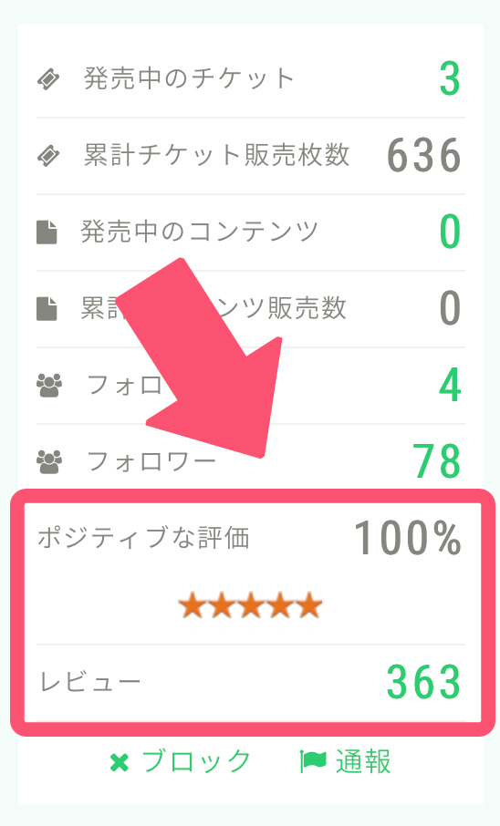Viewport: 500px width, 826px height.
Task: Select the フォロワー label
Action: coord(151,461)
